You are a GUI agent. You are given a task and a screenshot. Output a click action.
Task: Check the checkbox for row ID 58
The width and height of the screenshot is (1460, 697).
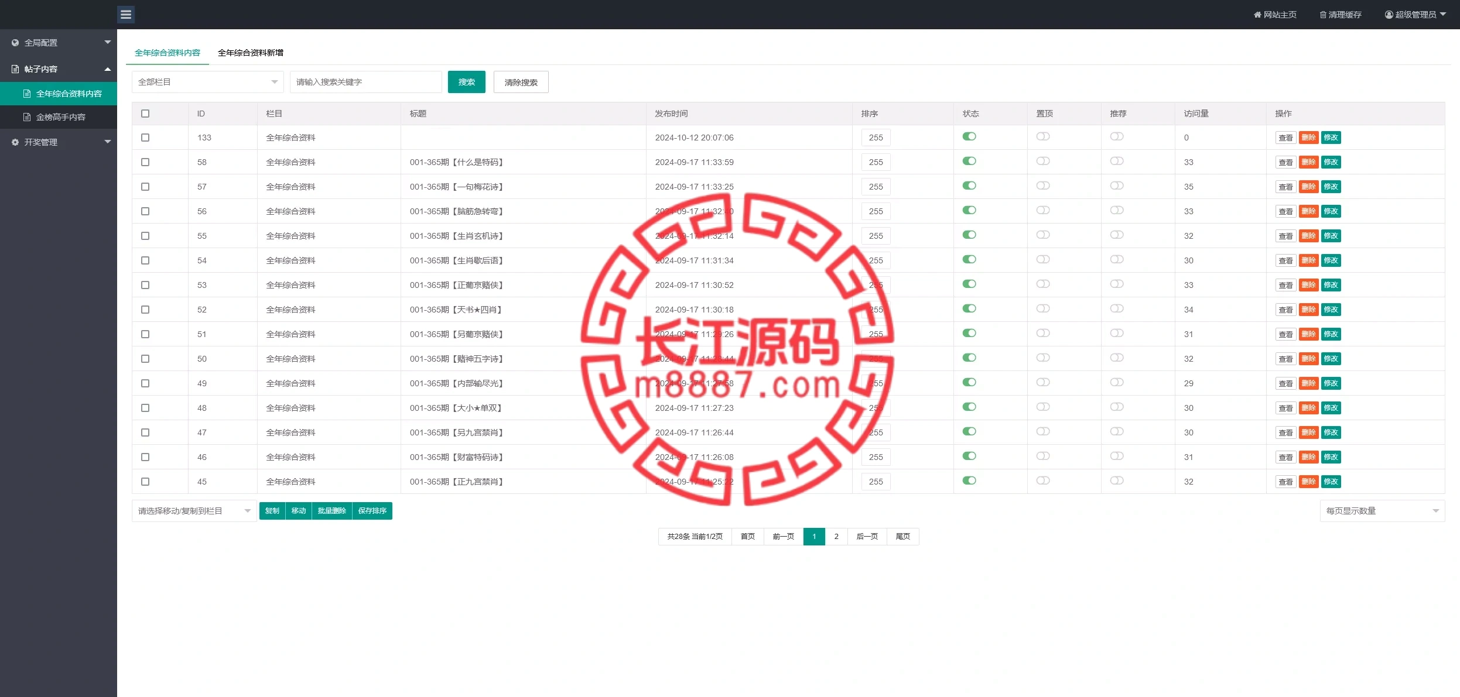click(x=145, y=162)
